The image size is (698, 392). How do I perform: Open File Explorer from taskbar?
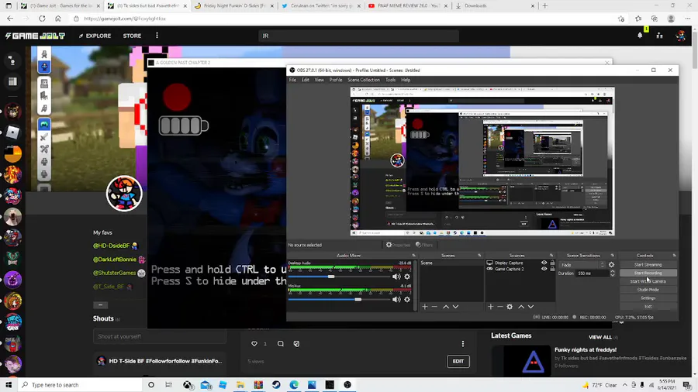[x=240, y=385]
